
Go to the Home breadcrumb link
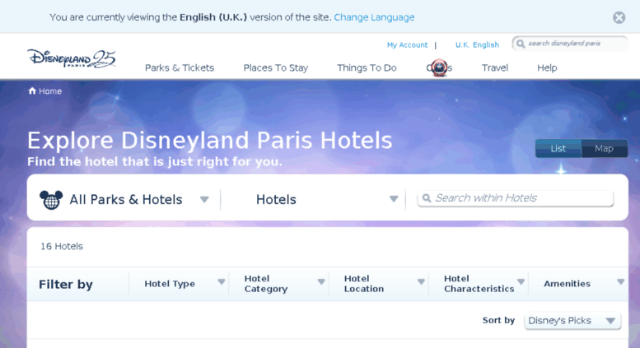pos(50,91)
